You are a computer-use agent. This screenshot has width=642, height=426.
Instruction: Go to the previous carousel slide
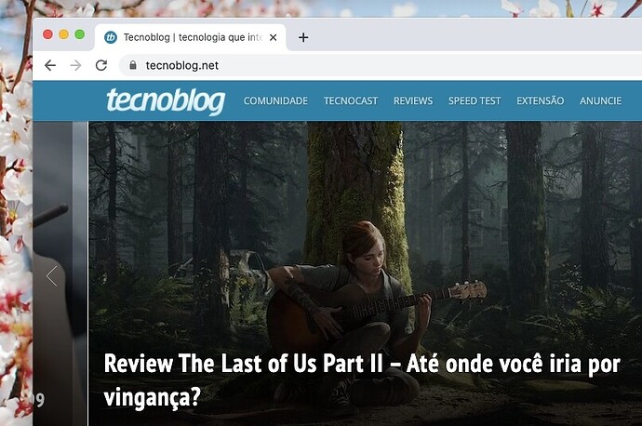(52, 275)
